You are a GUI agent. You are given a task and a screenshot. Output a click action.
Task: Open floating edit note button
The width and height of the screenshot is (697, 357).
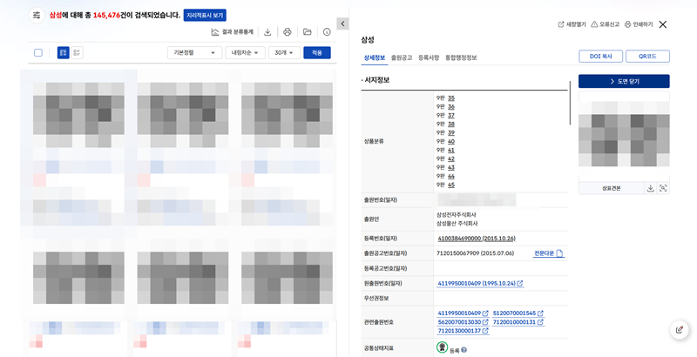click(680, 330)
